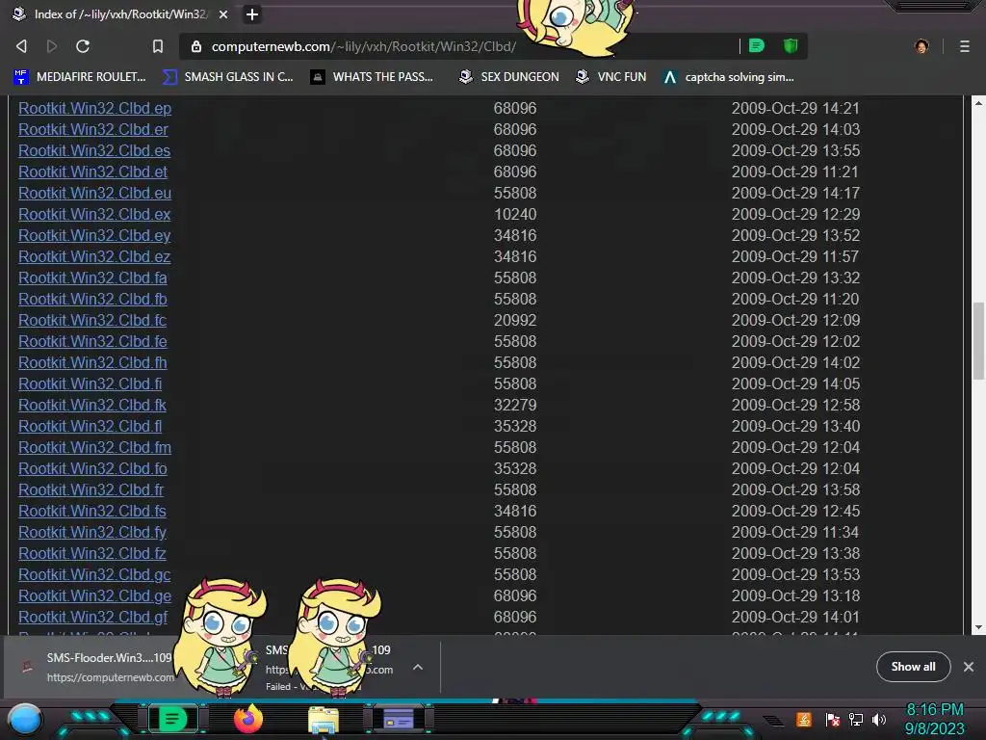
Task: Open a new tab with the plus button
Action: (x=251, y=13)
